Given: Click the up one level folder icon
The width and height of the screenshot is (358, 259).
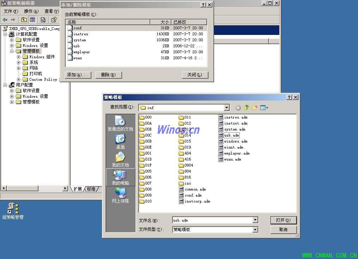Looking at the screenshot, I should tap(246, 108).
